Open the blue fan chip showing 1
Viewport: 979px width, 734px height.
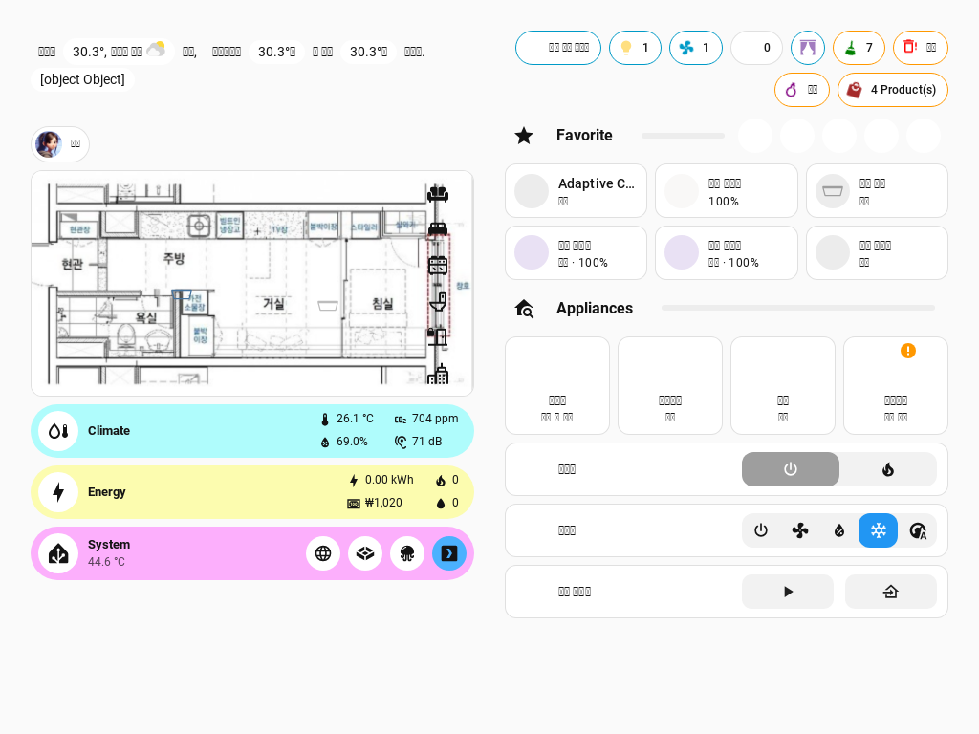point(696,48)
